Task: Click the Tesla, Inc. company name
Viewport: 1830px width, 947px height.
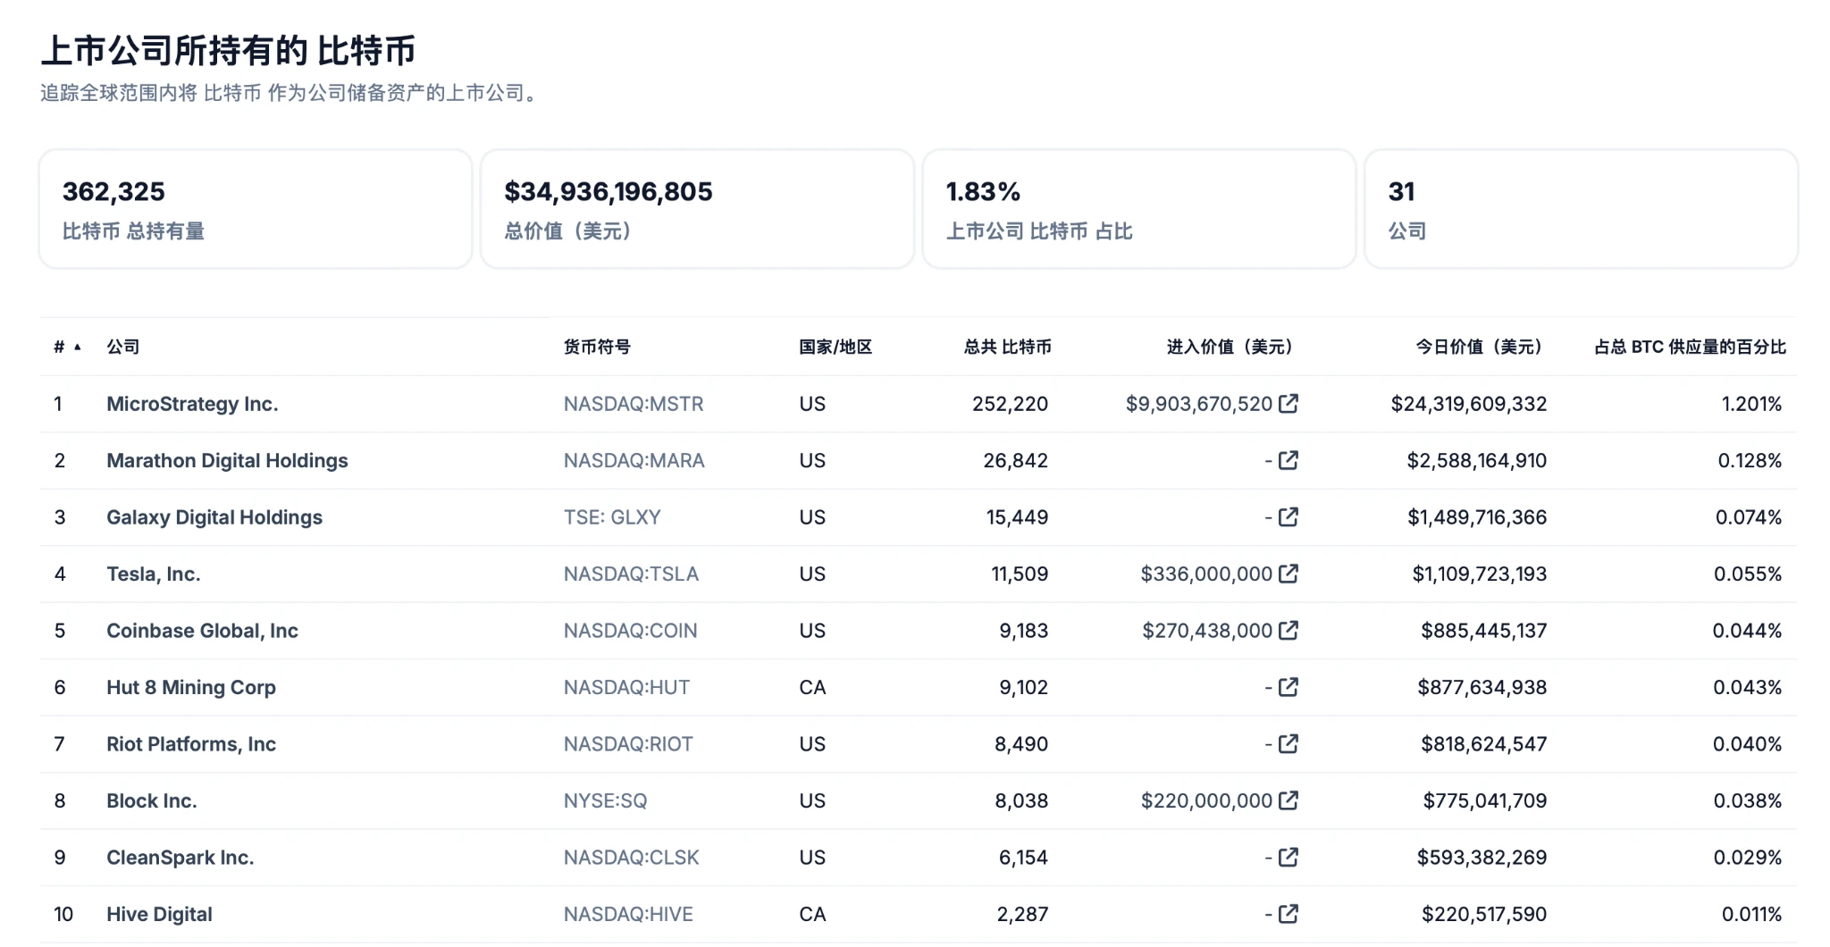Action: (153, 574)
